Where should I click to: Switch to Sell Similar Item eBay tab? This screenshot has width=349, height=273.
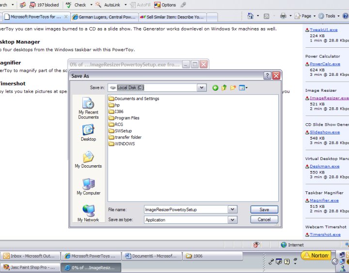172,17
